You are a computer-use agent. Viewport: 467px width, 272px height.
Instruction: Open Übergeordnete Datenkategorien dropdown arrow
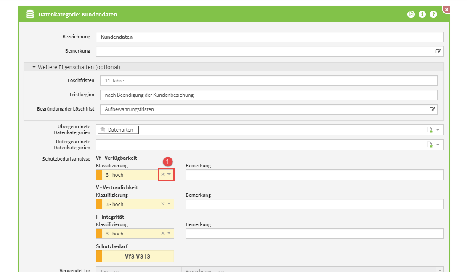(438, 130)
